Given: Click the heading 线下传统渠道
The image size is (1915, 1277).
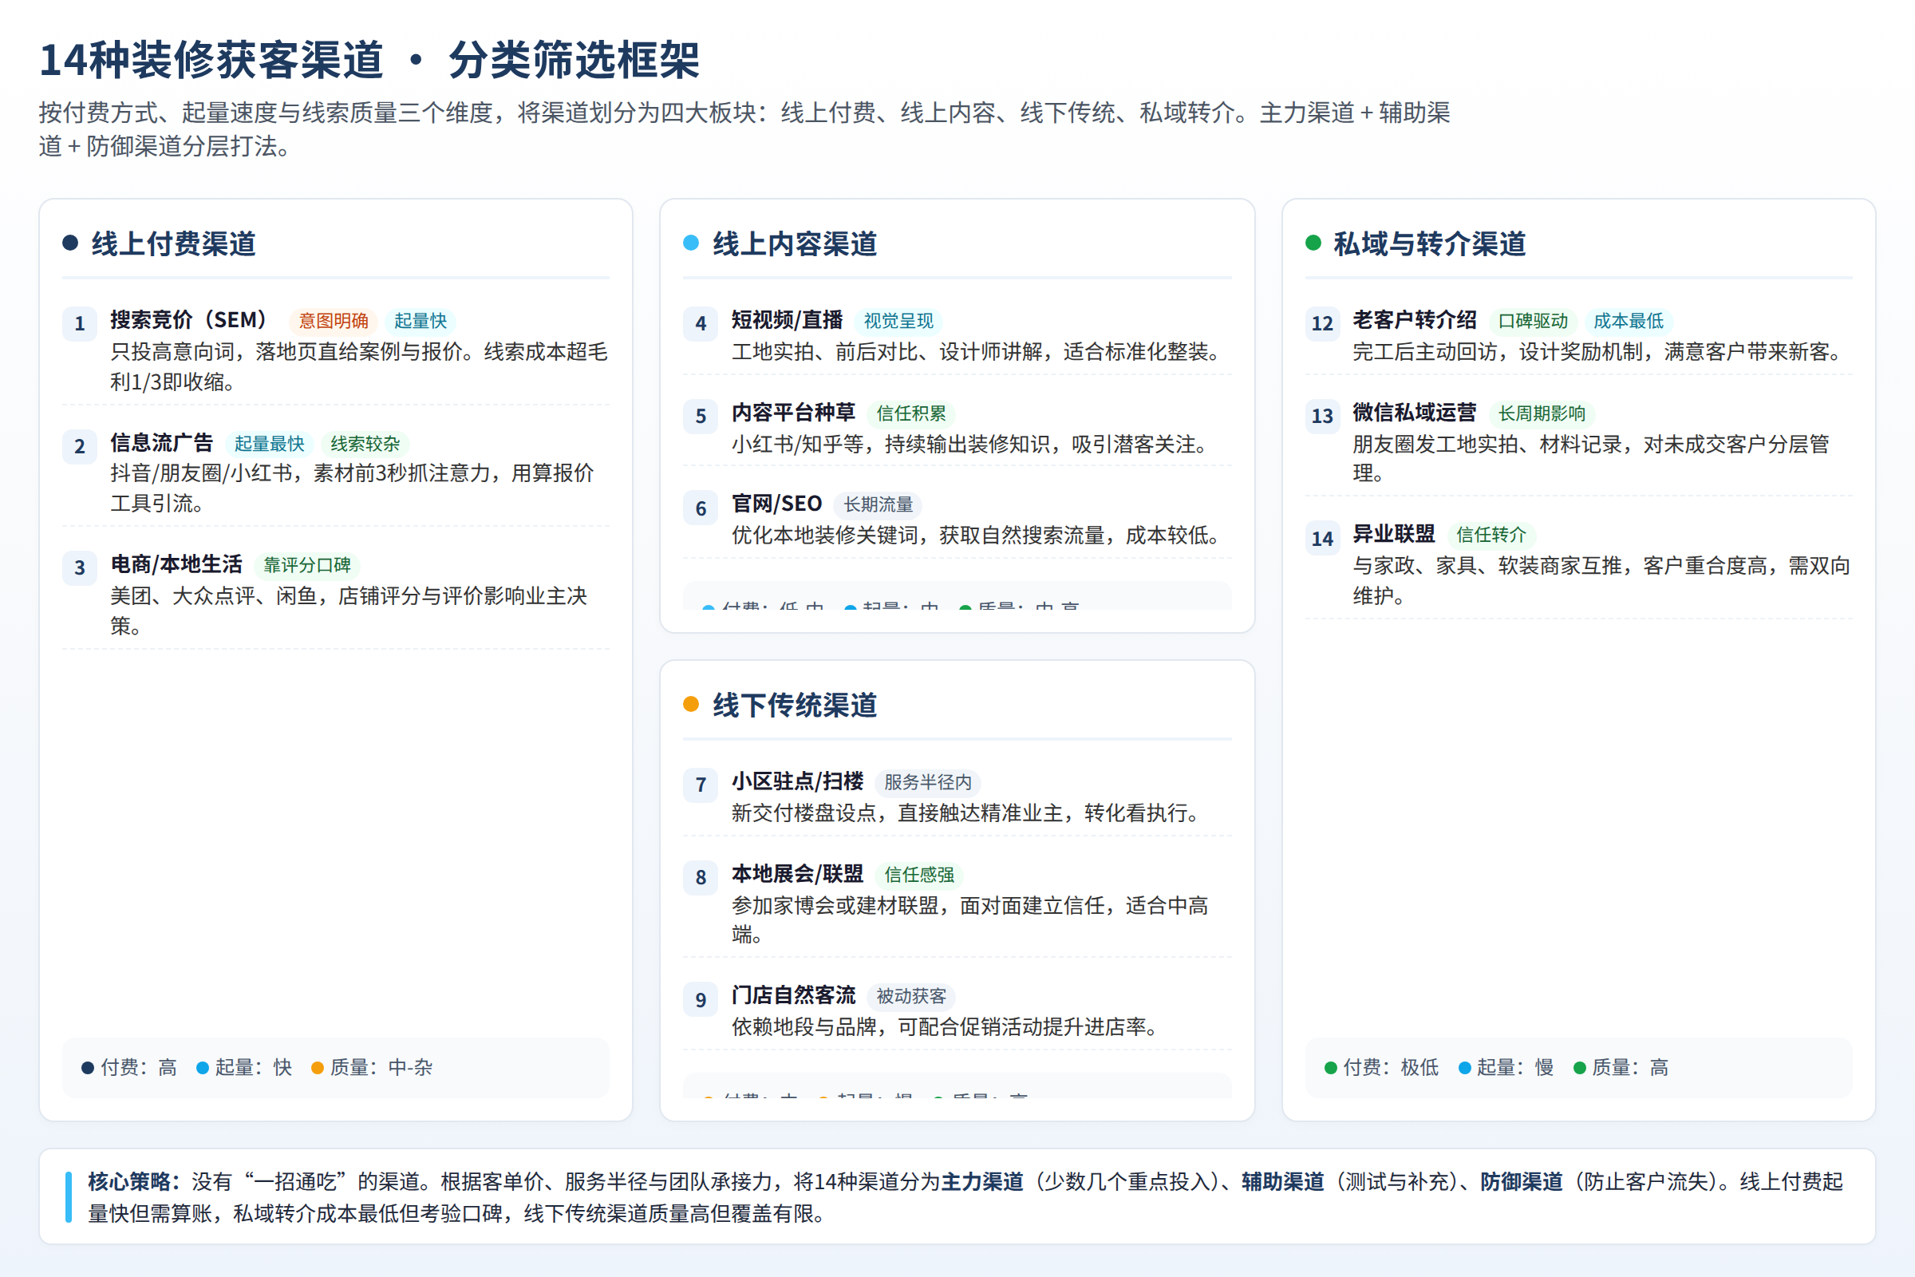Looking at the screenshot, I should (x=795, y=705).
